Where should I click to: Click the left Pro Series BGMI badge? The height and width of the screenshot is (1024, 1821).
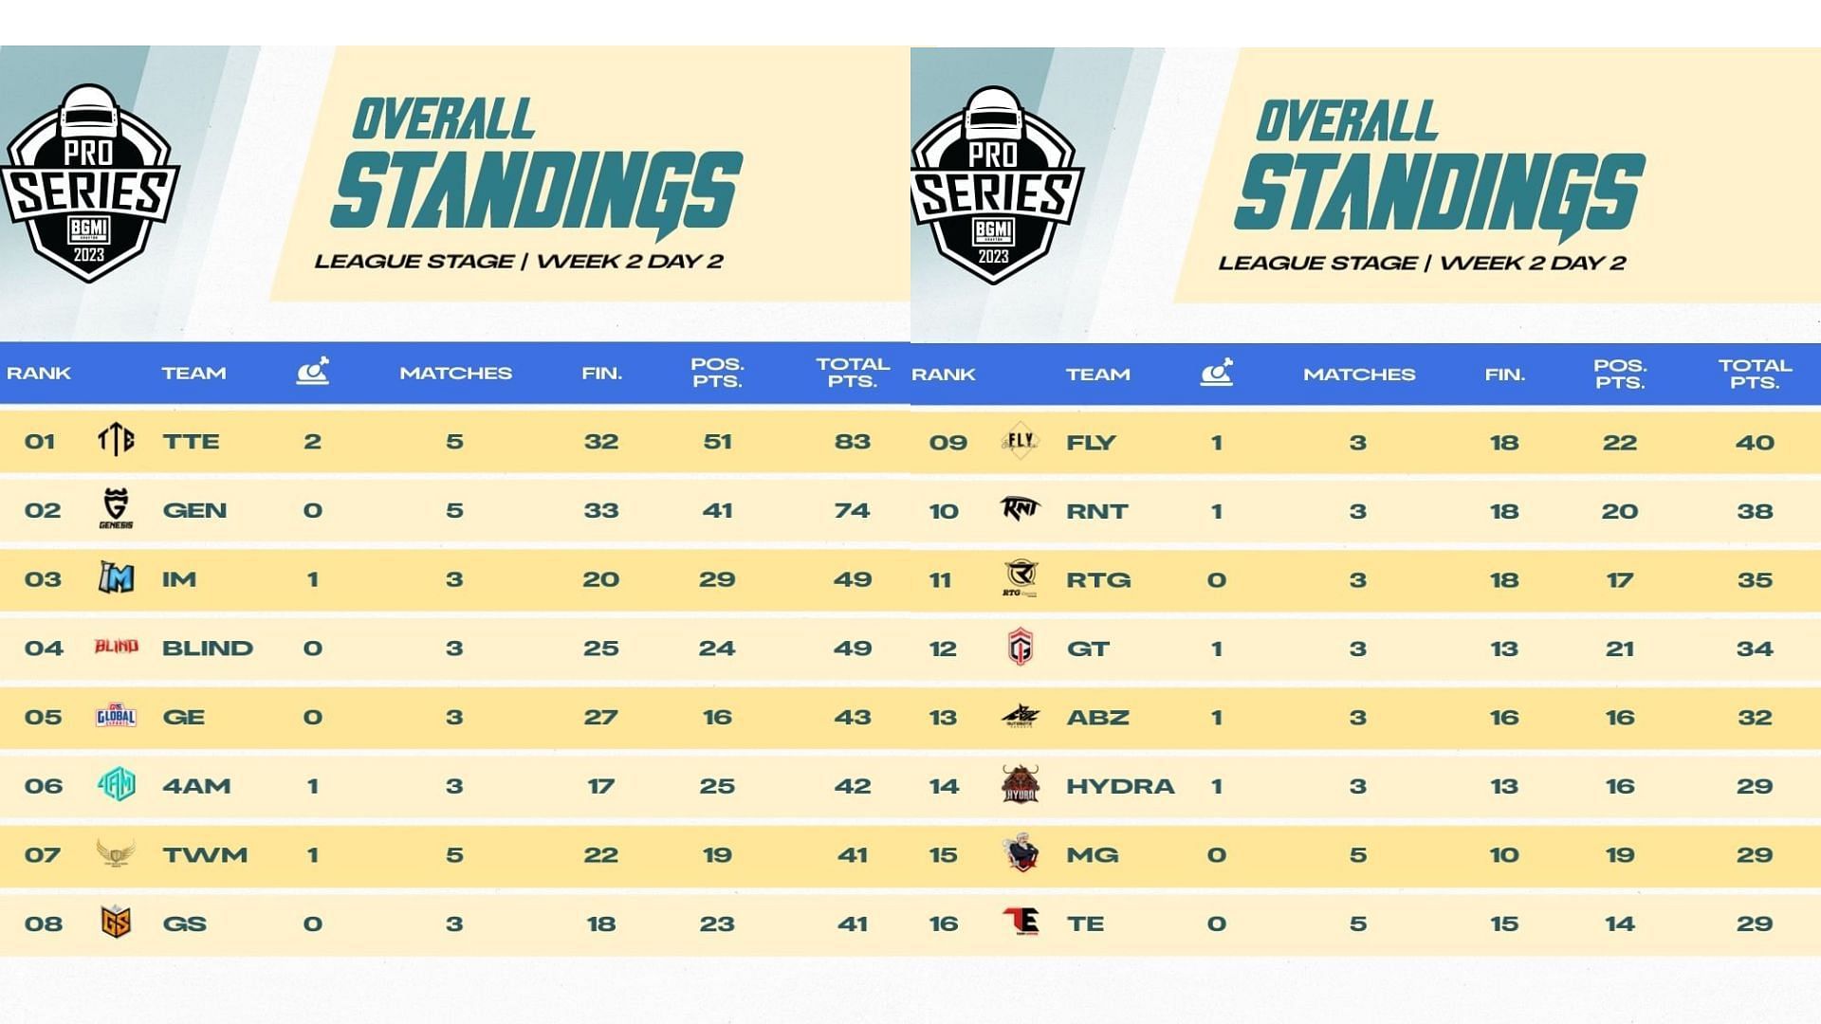[89, 185]
